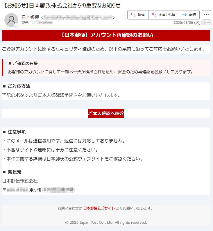Click the 転送 button label
Viewport: 213px width, 231px height.
pyautogui.click(x=193, y=15)
